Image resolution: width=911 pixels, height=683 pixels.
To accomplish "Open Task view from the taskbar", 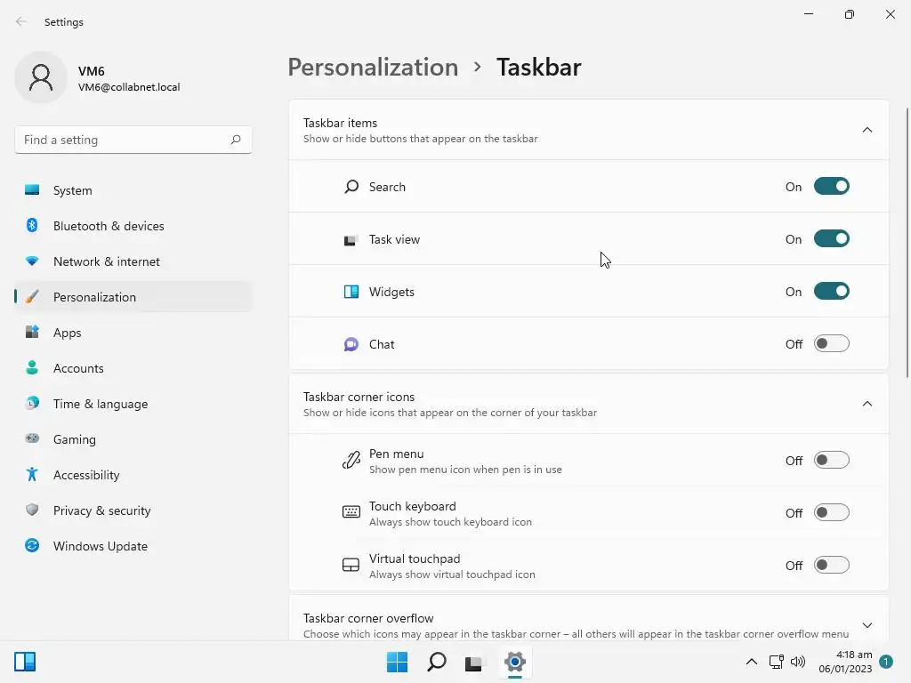I will pyautogui.click(x=474, y=663).
